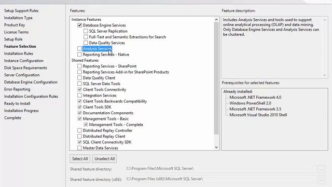This screenshot has width=332, height=187.
Task: Select Setup Support Rules step
Action: 21,10
